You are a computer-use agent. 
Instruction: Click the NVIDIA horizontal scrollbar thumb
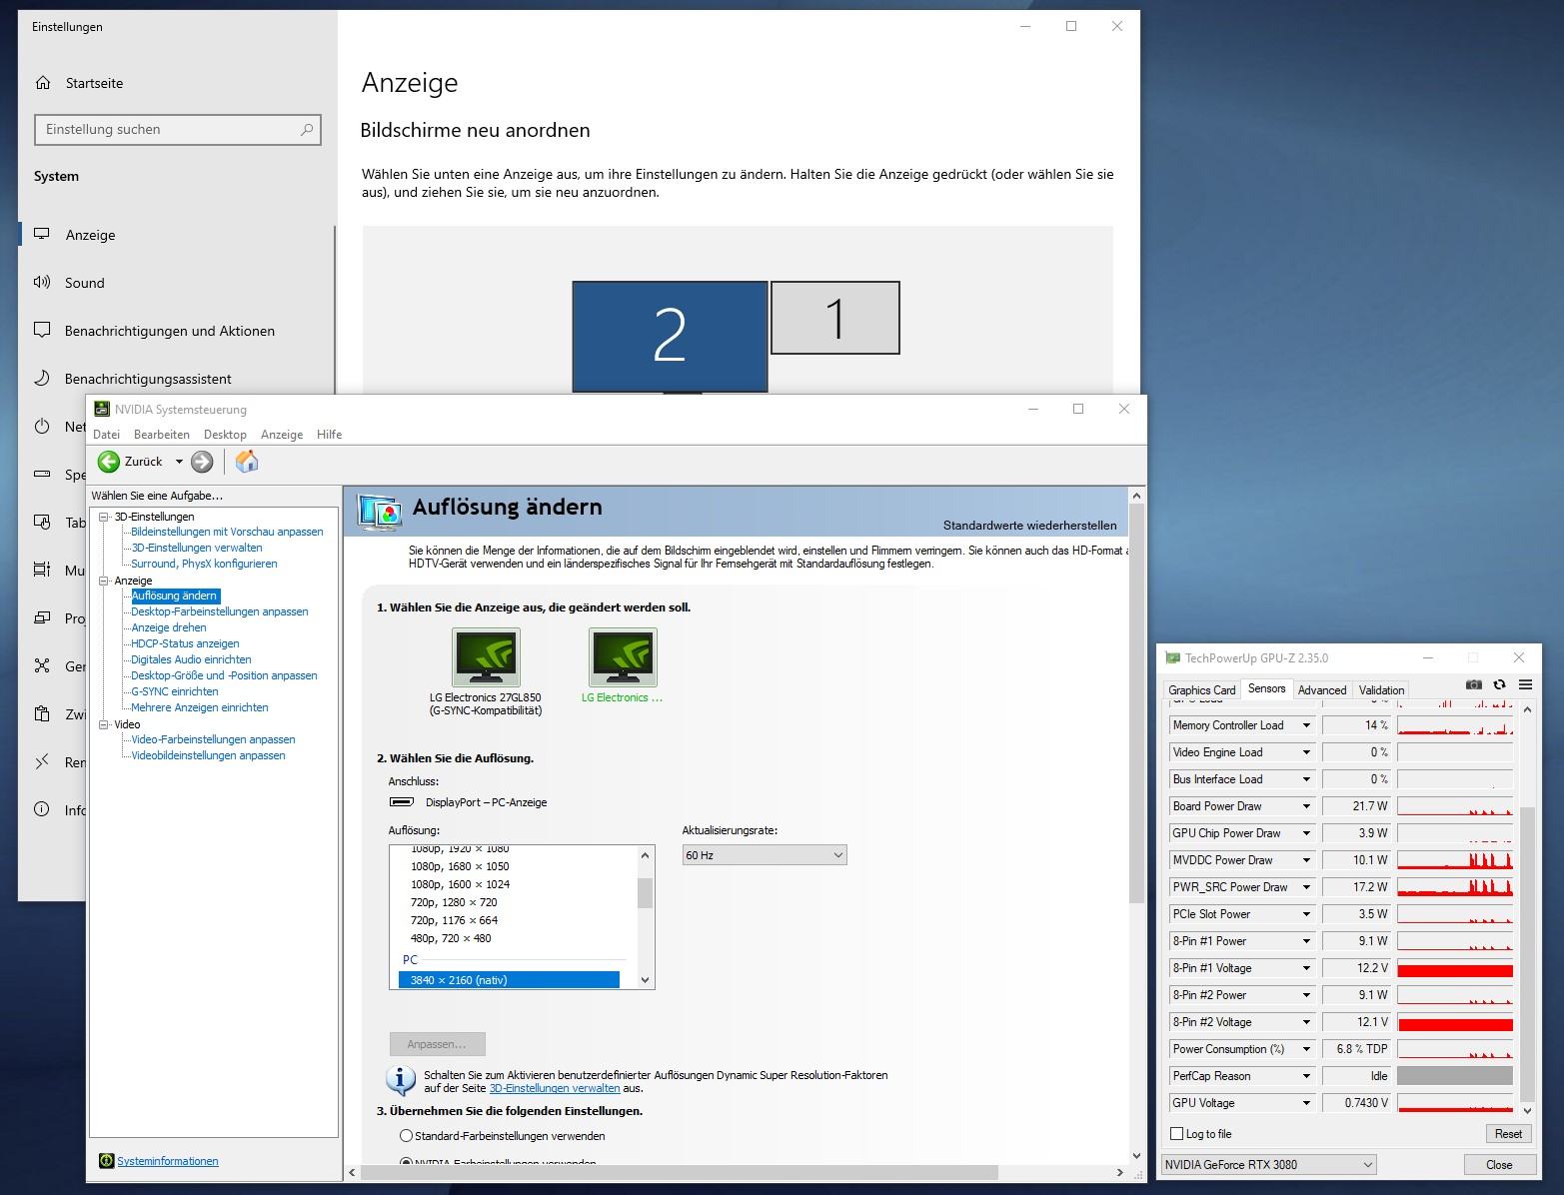pos(680,1172)
